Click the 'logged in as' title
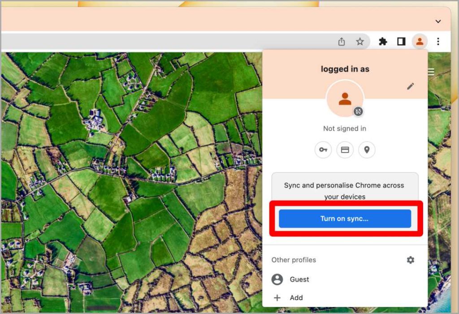 tap(345, 69)
